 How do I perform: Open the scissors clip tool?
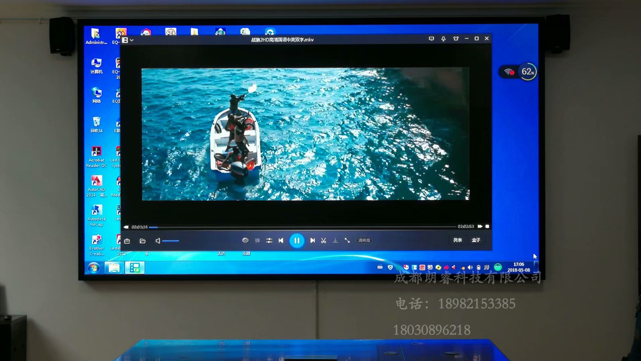coord(324,241)
